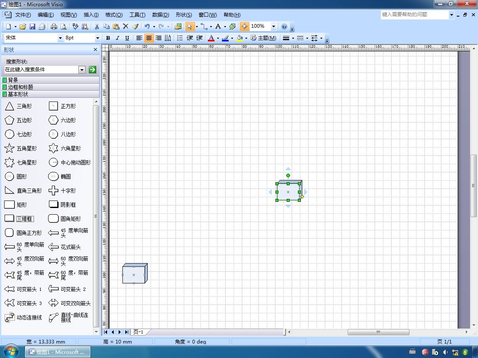The width and height of the screenshot is (478, 358).
Task: Click the Print icon
Action: [x=54, y=27]
